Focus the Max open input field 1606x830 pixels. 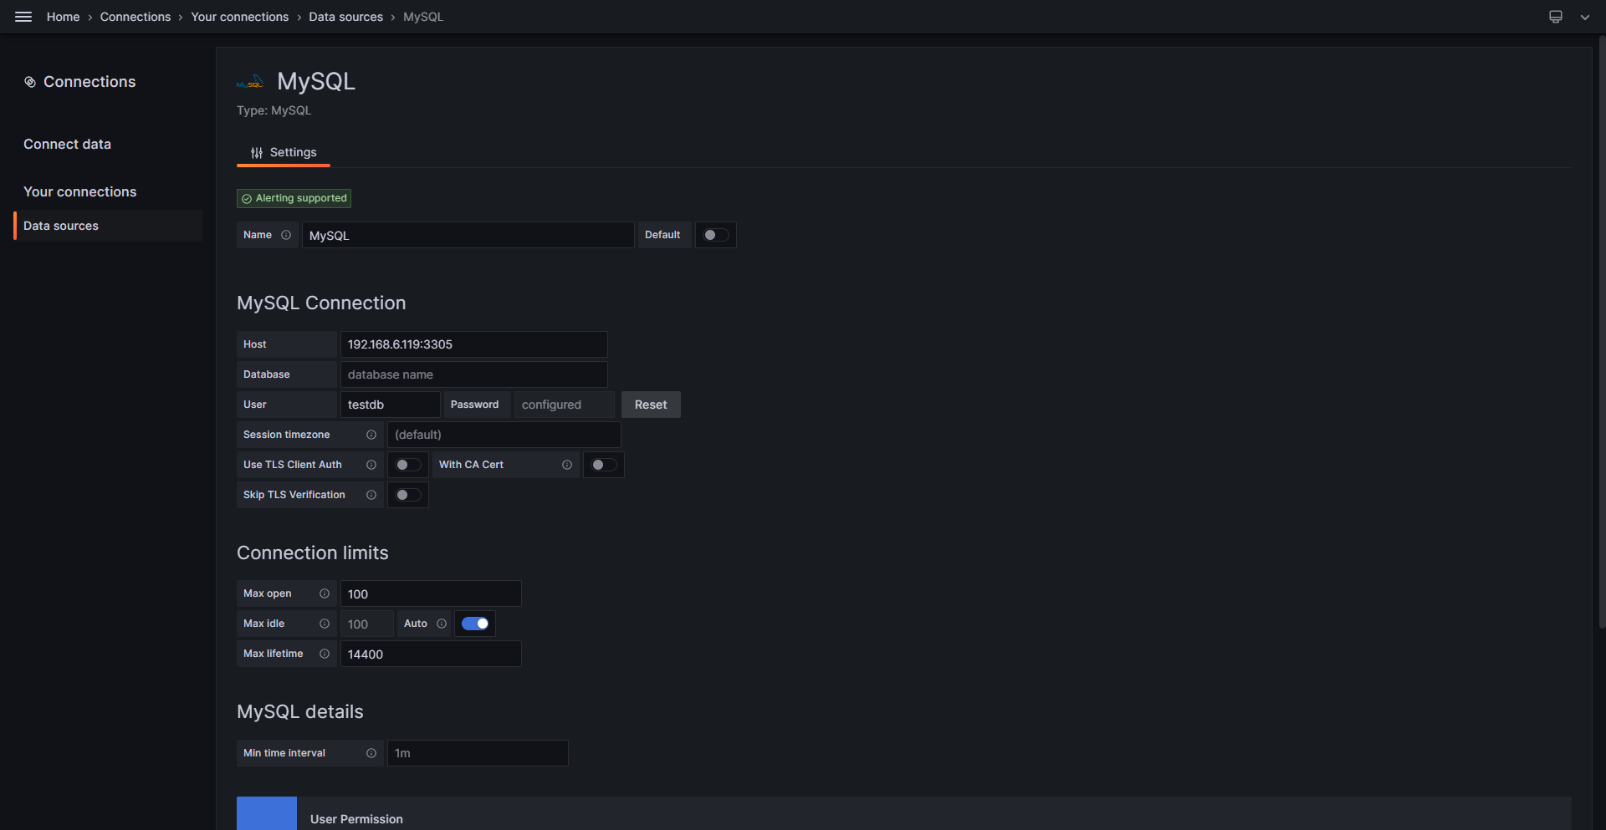pyautogui.click(x=431, y=593)
